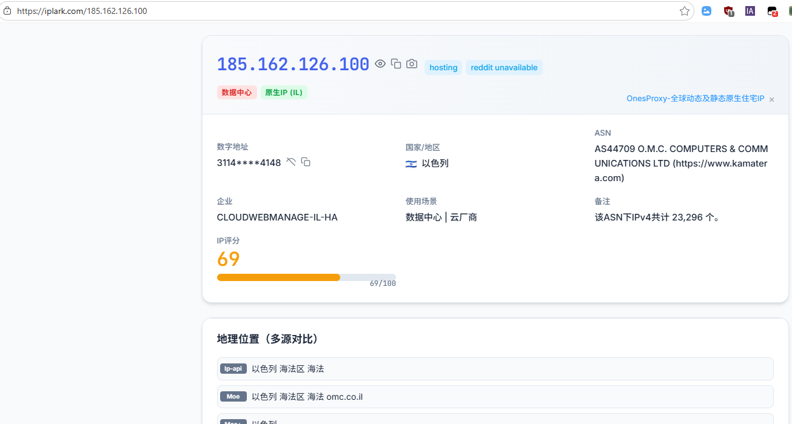
Task: Click the reddit unavailable tag
Action: pyautogui.click(x=504, y=68)
